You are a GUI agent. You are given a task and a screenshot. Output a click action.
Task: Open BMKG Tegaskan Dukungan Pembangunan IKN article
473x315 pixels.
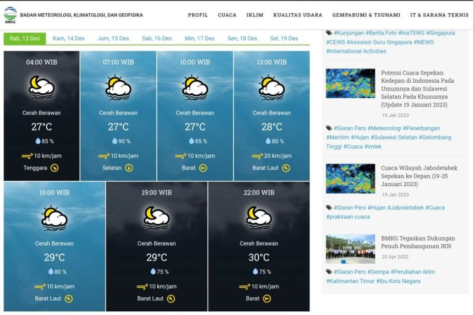coord(418,242)
